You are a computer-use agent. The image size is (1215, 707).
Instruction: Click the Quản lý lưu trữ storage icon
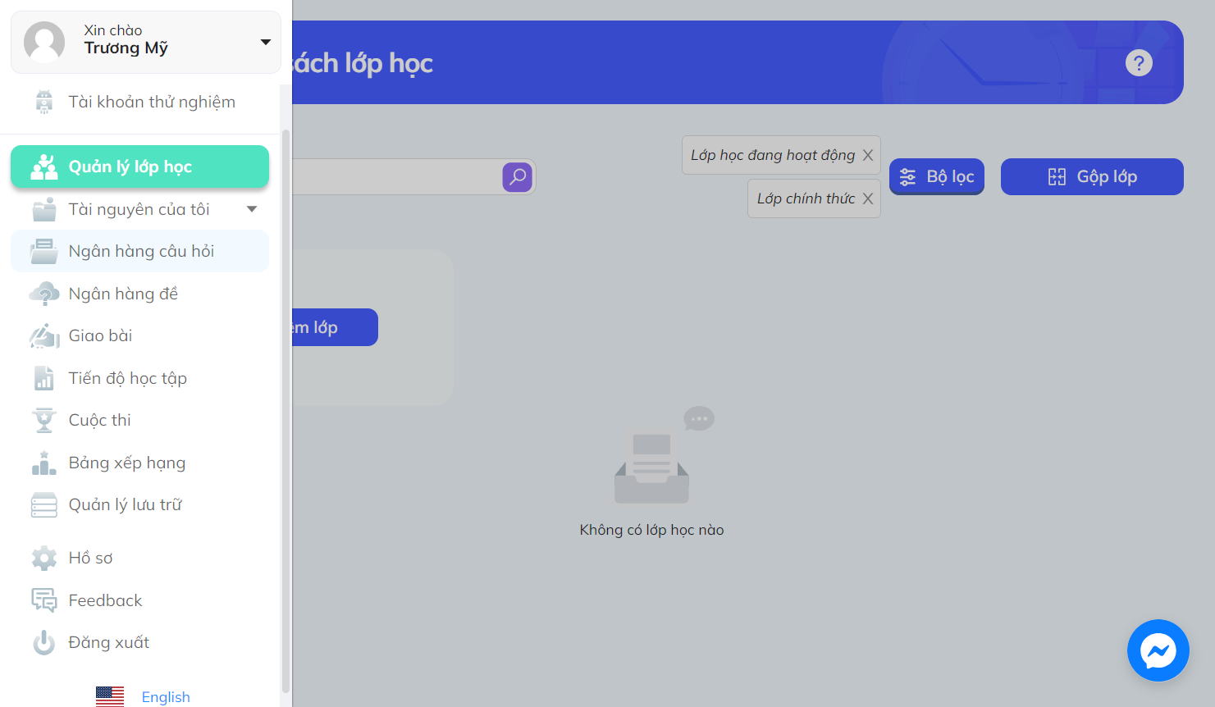44,505
